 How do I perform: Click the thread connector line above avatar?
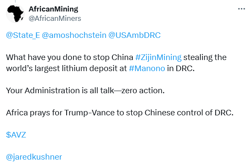point(15,1)
